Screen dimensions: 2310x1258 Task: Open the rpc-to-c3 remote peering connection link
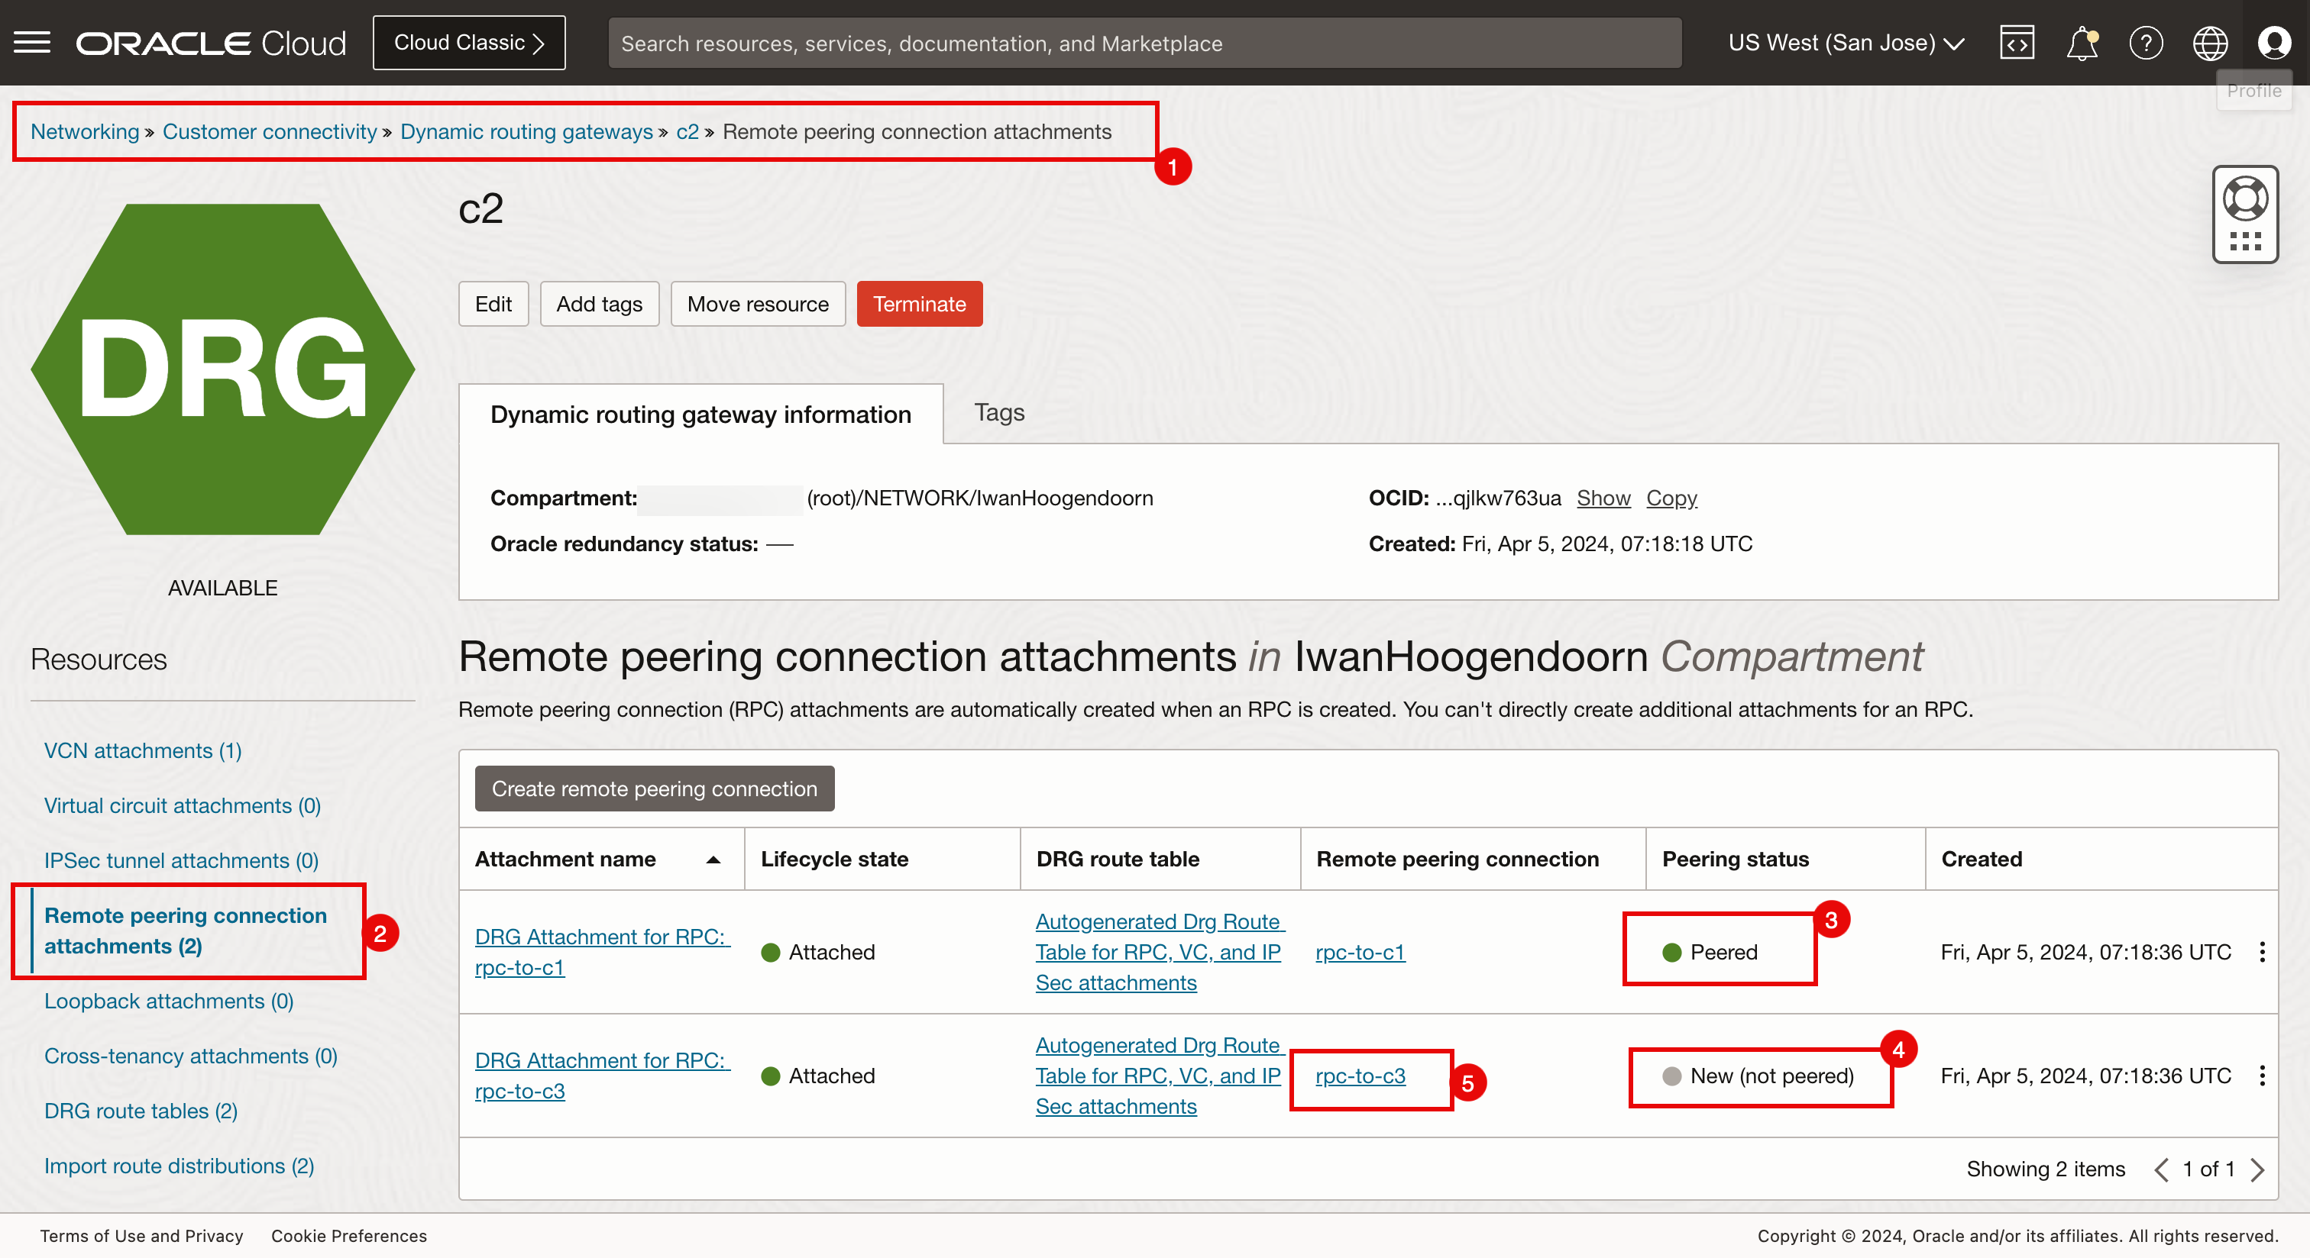[x=1360, y=1076]
